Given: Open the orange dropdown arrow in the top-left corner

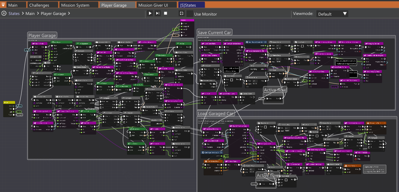Looking at the screenshot, I should 3,5.
